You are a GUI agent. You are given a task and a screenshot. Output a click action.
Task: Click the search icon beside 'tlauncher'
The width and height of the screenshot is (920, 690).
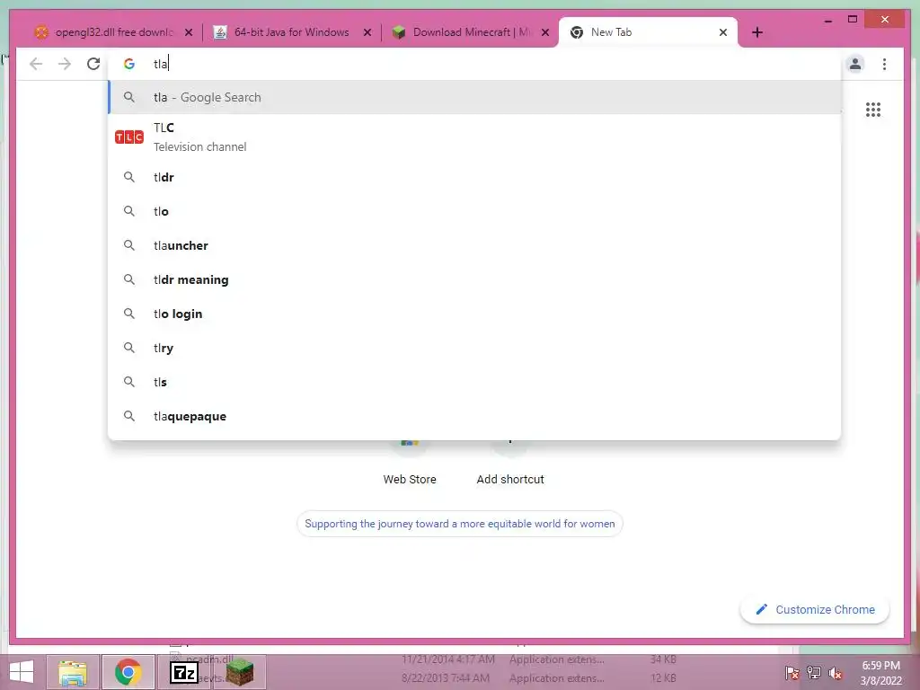129,245
